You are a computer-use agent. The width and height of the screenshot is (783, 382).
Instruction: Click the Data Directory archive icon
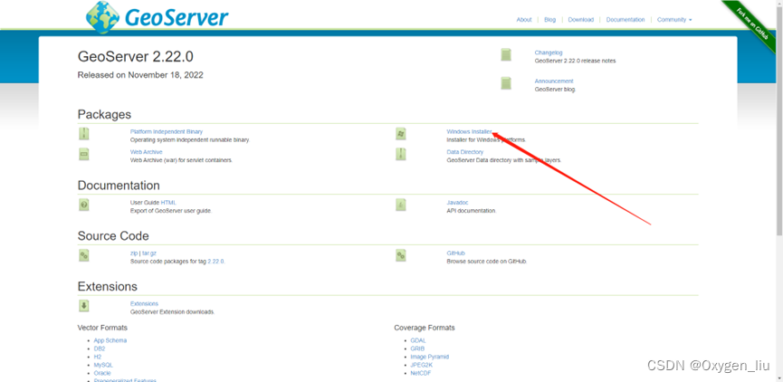coord(400,154)
